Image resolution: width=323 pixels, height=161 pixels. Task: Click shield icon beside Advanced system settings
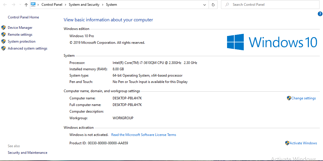(3, 48)
